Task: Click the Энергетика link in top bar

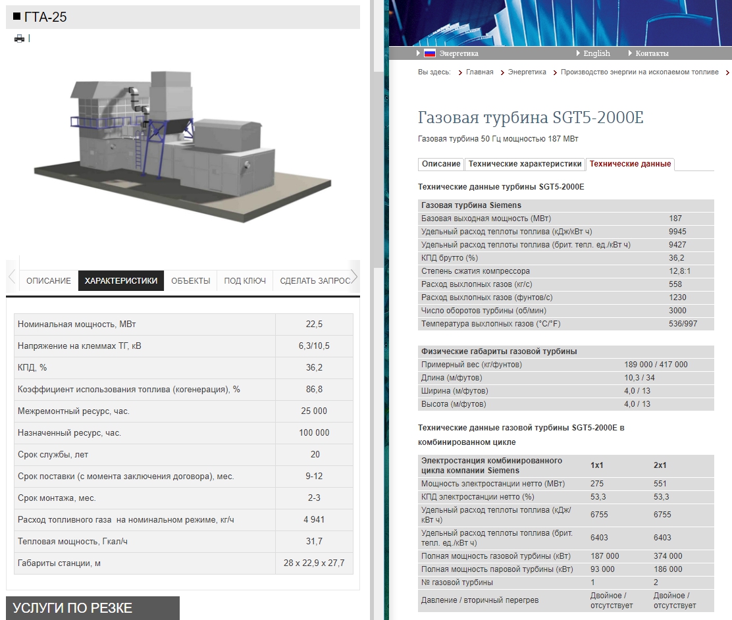Action: pos(458,53)
